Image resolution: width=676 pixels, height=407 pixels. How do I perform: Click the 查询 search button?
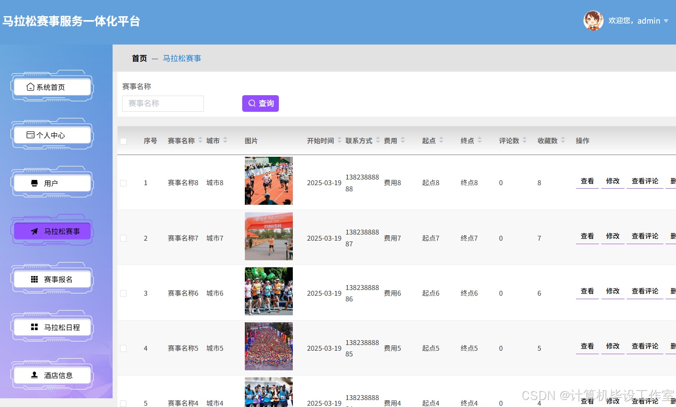pyautogui.click(x=261, y=103)
